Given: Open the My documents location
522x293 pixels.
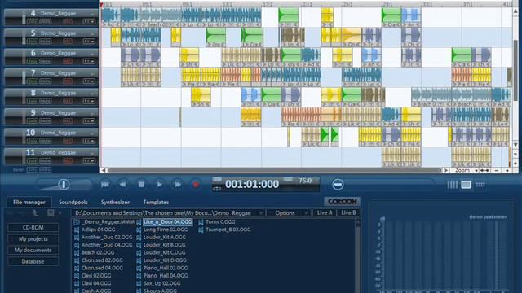Looking at the screenshot, I should (x=33, y=250).
